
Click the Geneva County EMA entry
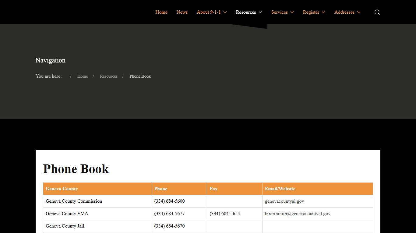click(x=67, y=214)
